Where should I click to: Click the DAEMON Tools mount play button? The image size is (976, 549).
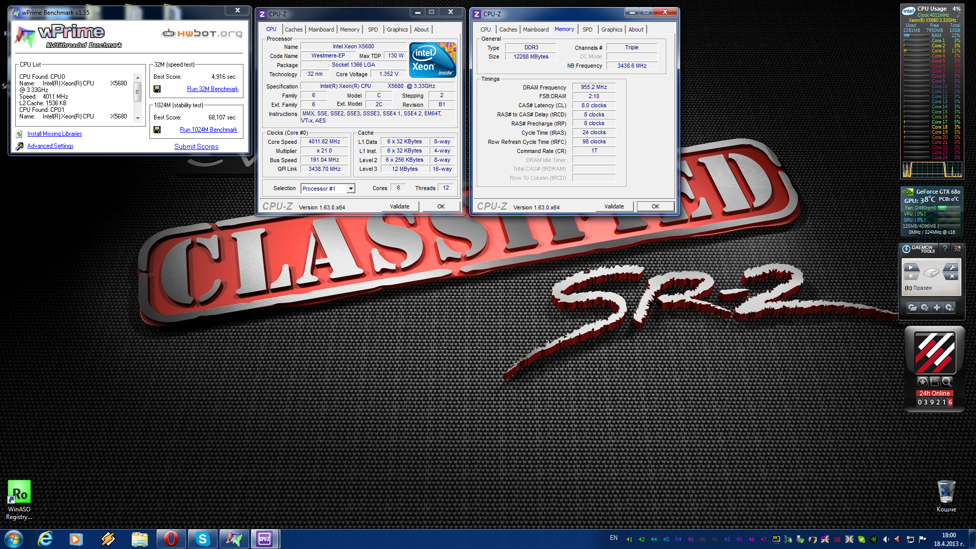(911, 267)
